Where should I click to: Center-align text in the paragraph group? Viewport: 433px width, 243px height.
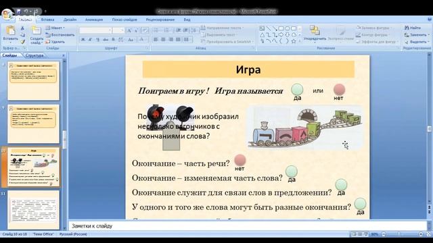163,40
